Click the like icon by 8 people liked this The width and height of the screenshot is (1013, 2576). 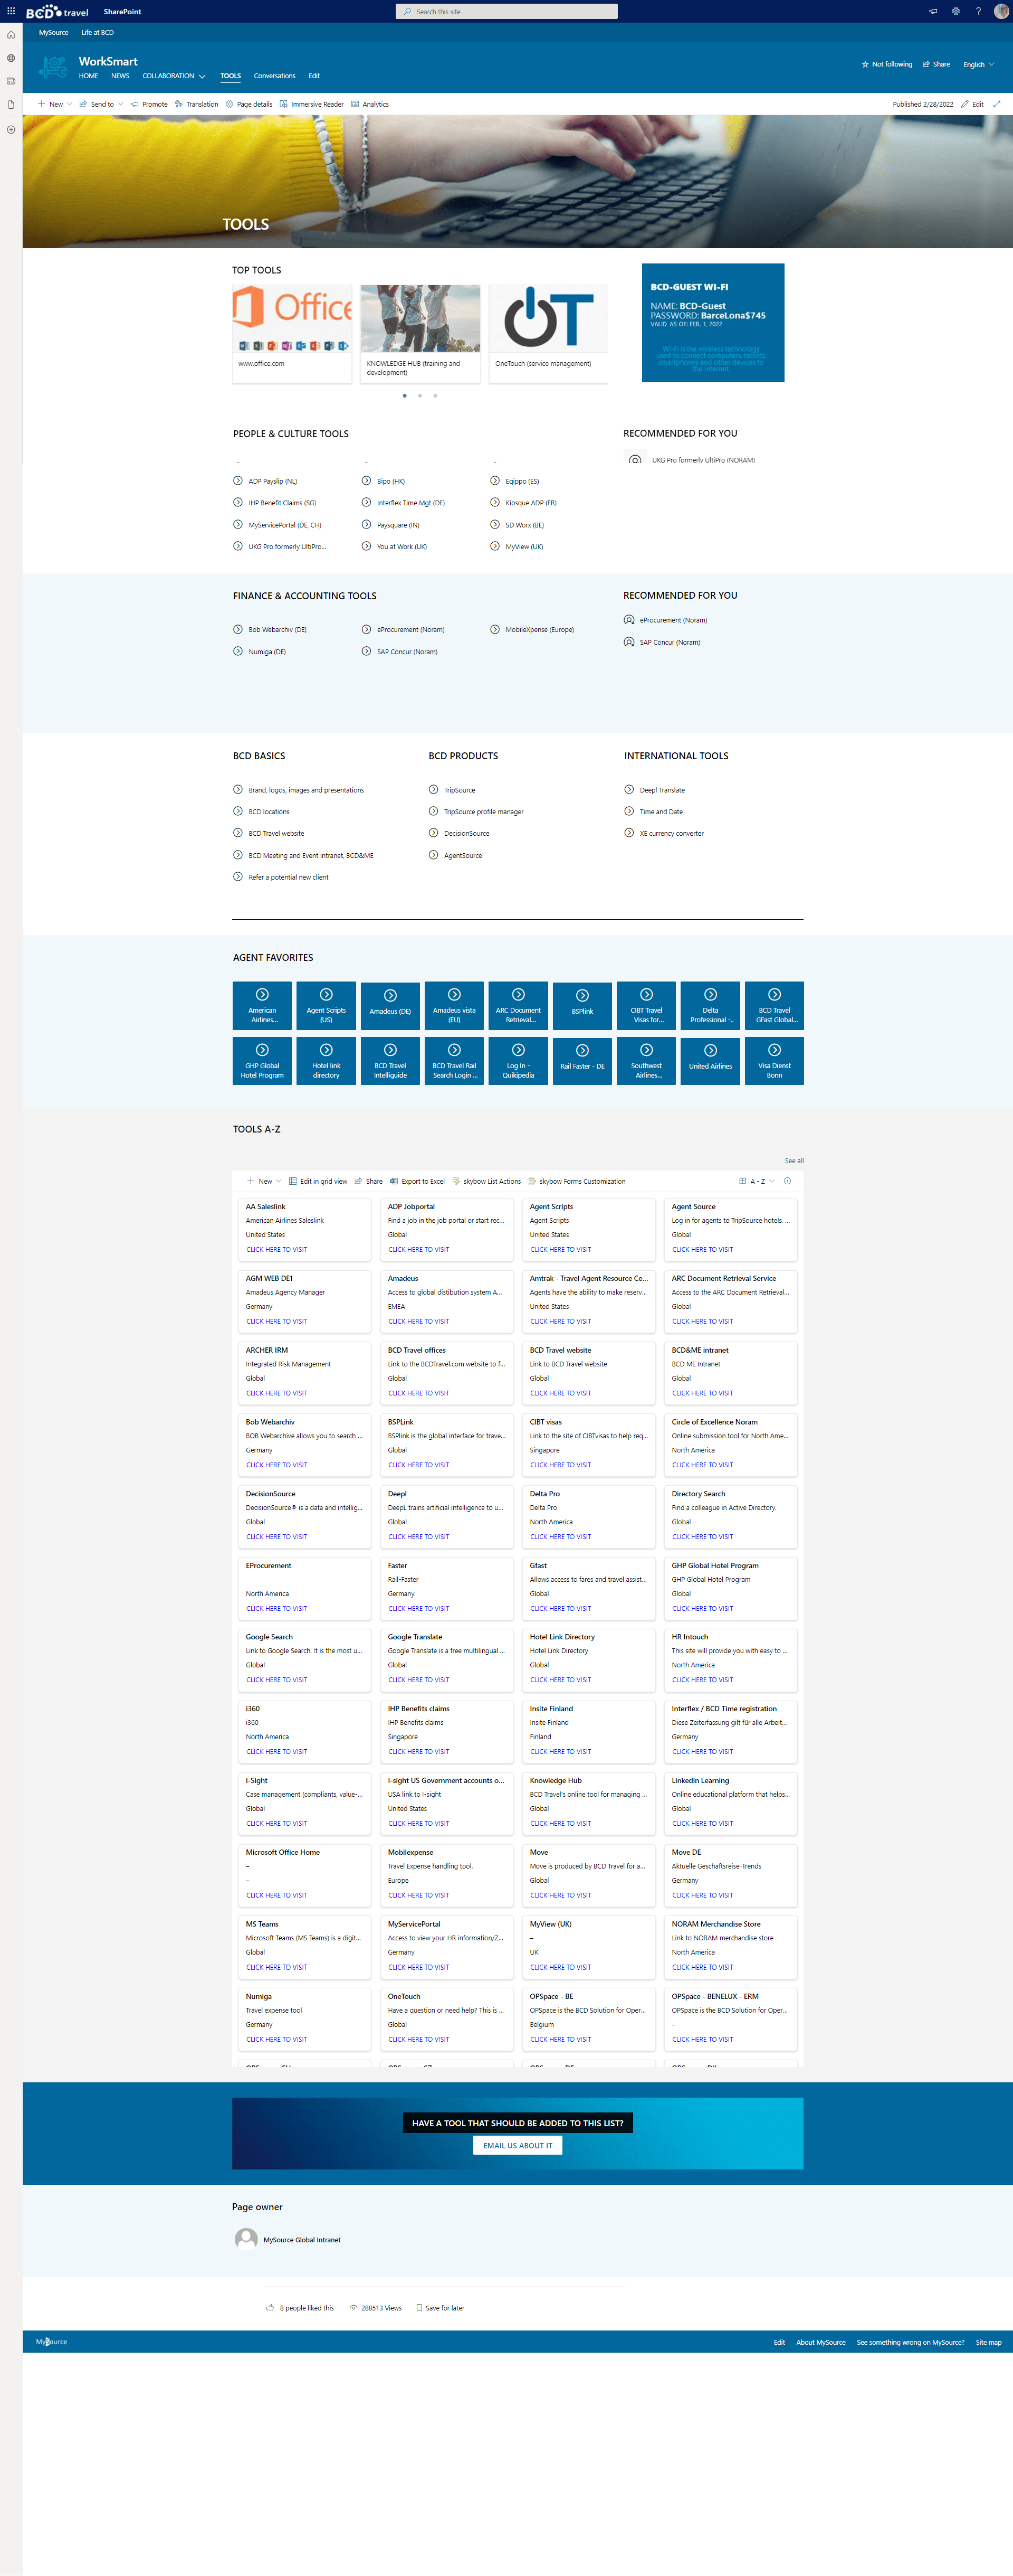(x=270, y=2308)
